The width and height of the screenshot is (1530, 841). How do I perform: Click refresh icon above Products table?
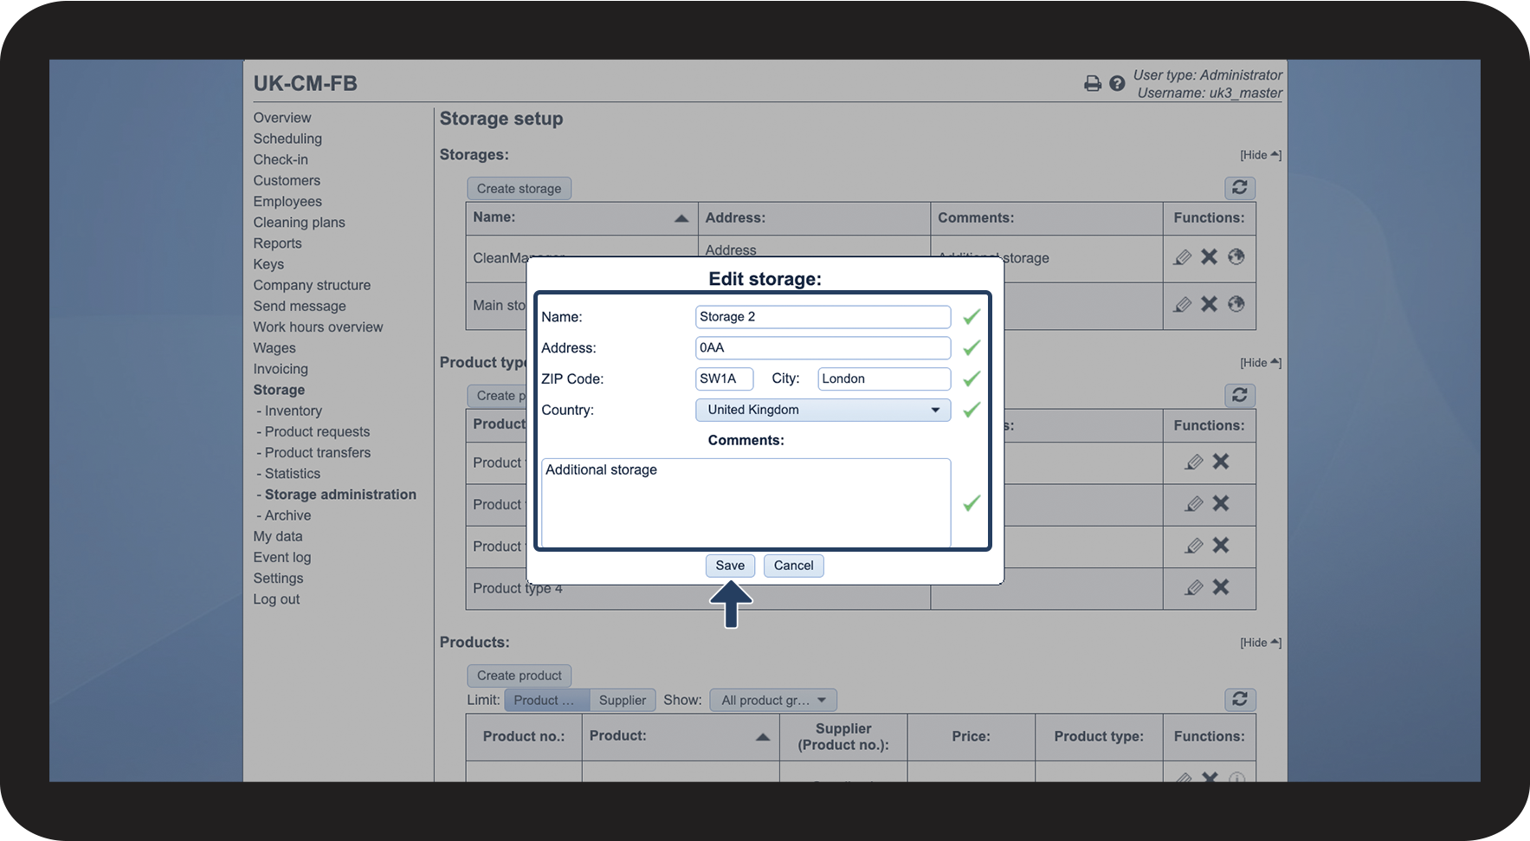(x=1239, y=700)
